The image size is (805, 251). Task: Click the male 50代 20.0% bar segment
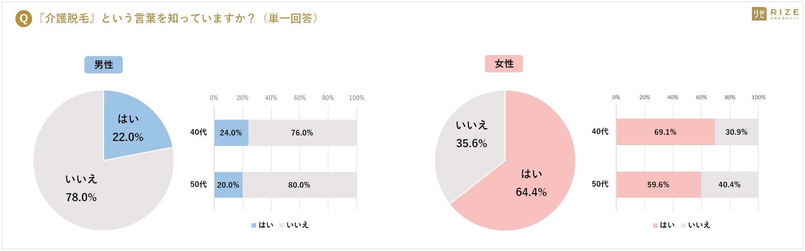tap(228, 185)
